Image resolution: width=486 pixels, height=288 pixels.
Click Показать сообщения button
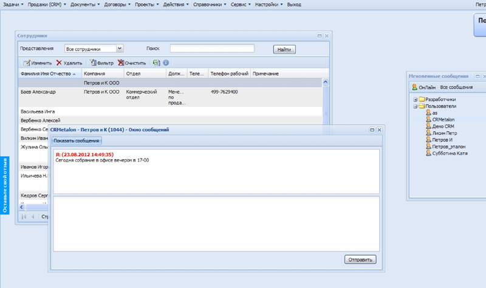click(76, 141)
